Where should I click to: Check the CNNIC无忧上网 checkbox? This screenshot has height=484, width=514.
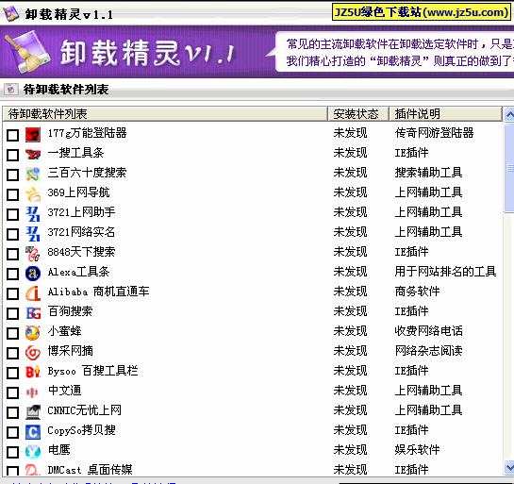point(13,412)
